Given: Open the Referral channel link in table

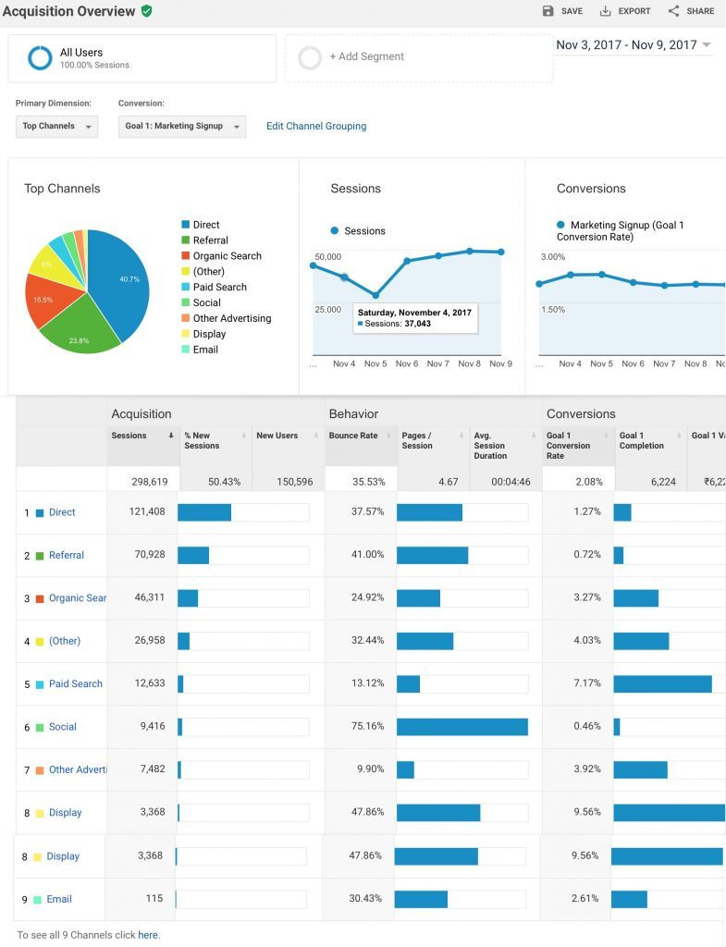Looking at the screenshot, I should pyautogui.click(x=67, y=555).
